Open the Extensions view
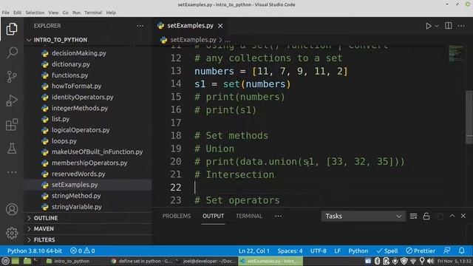 click(x=12, y=125)
